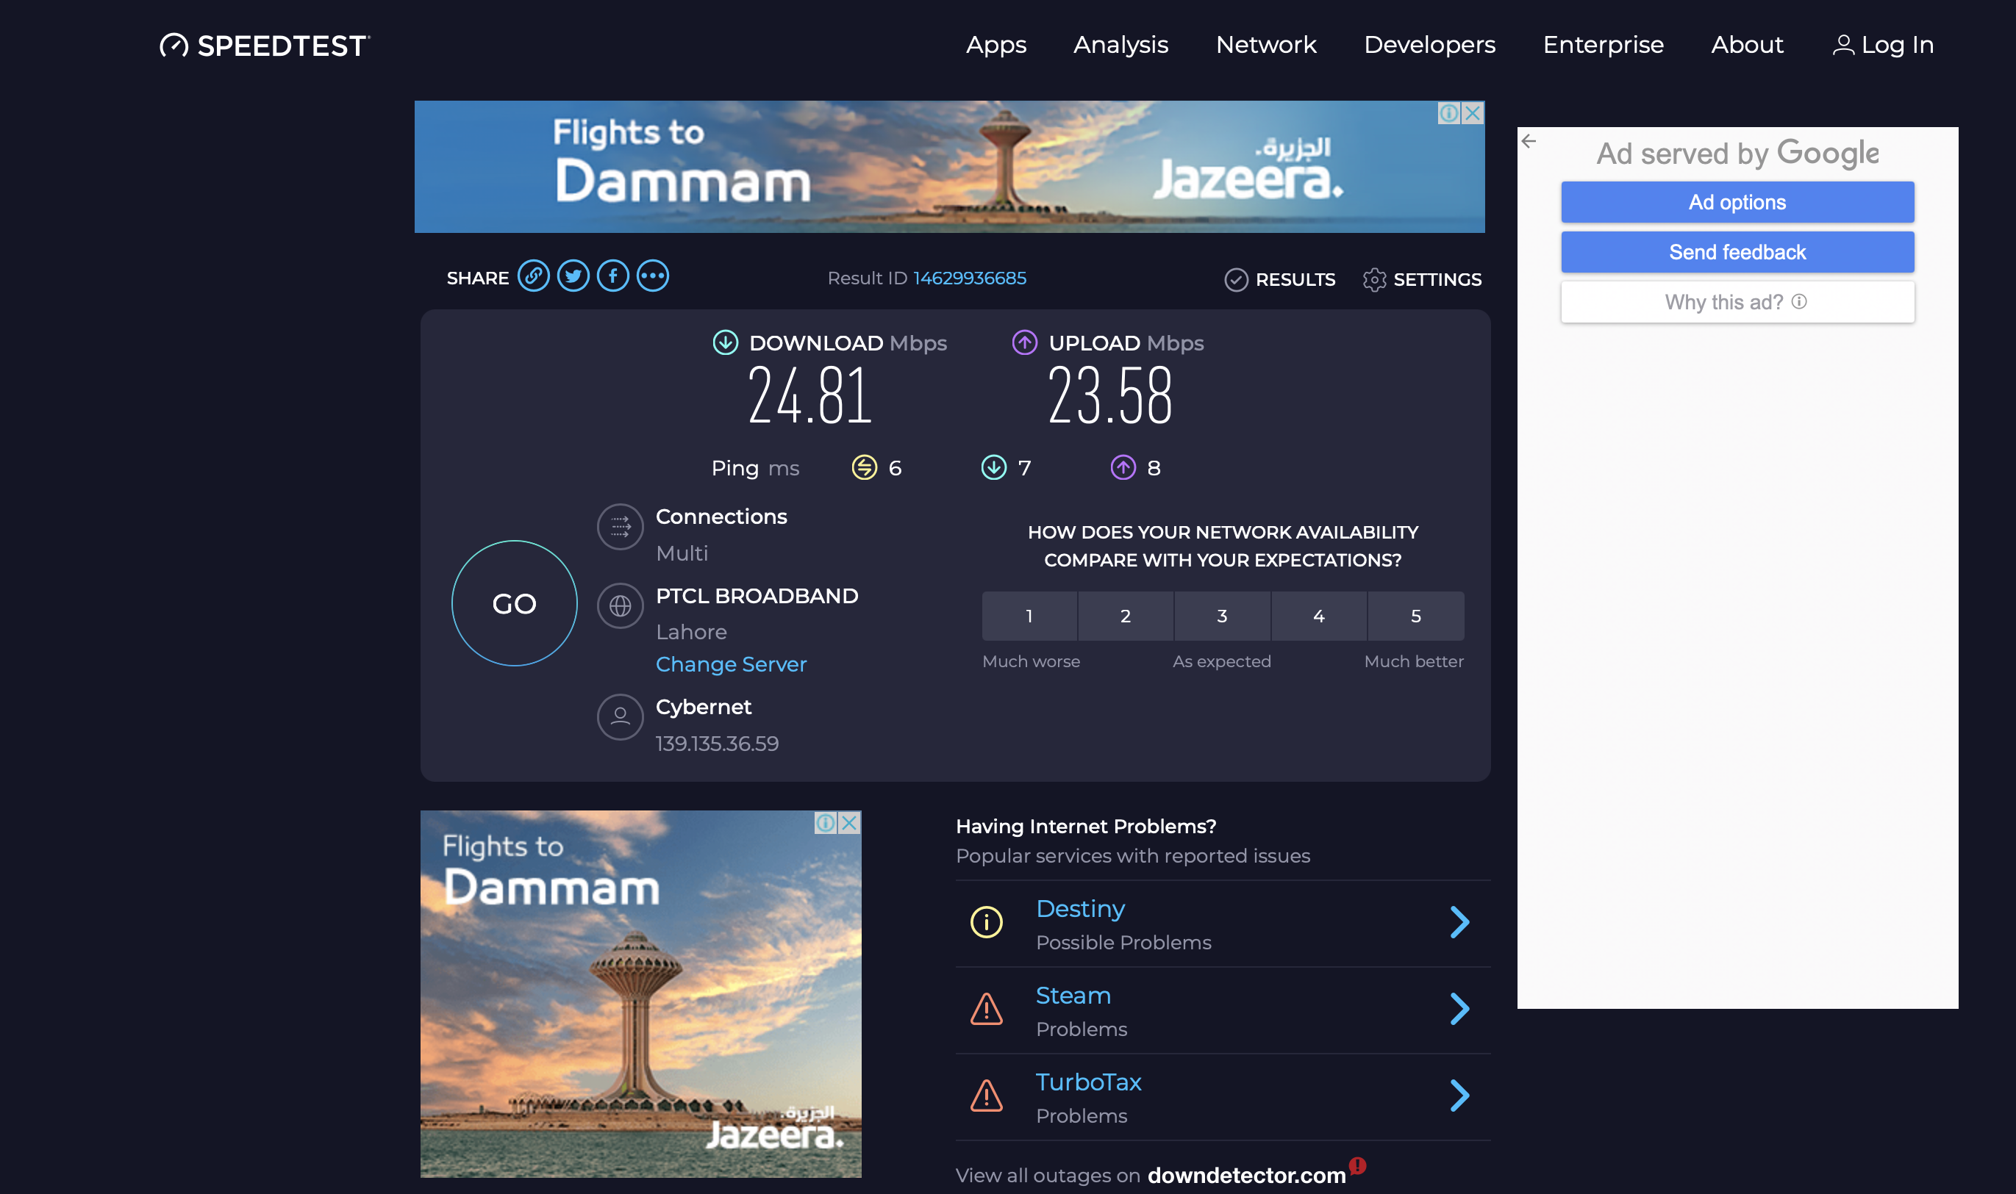Screen dimensions: 2016x1194
Task: Click the Destiny info status icon
Action: 986,922
